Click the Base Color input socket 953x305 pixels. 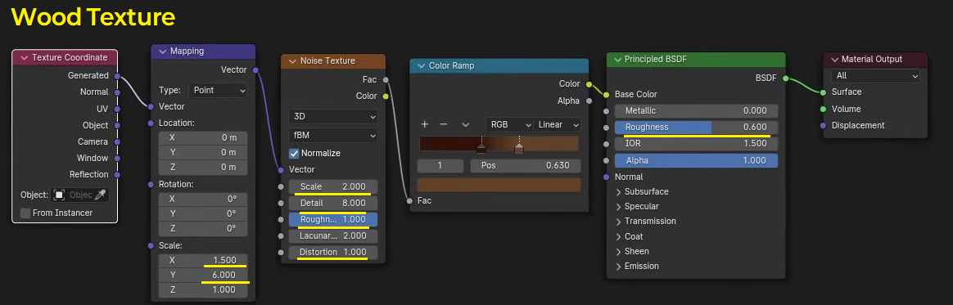point(607,95)
